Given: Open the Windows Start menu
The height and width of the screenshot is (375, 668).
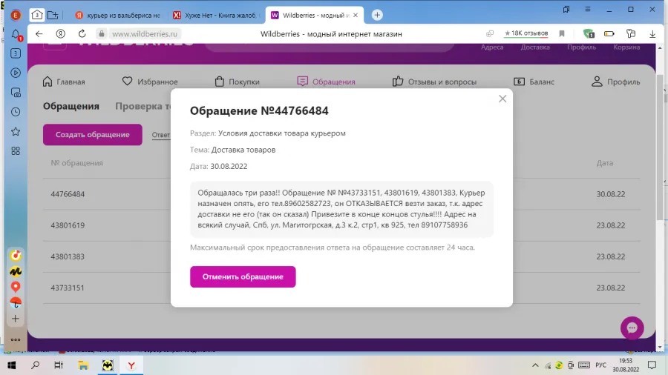Looking at the screenshot, I should coord(11,365).
